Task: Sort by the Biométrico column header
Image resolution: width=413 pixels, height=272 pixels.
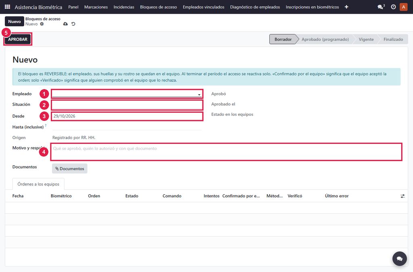Action: (61, 196)
